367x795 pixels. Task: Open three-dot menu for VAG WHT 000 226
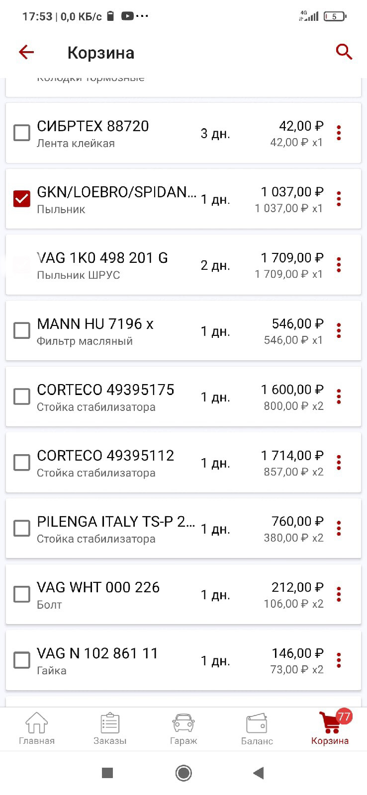(339, 594)
